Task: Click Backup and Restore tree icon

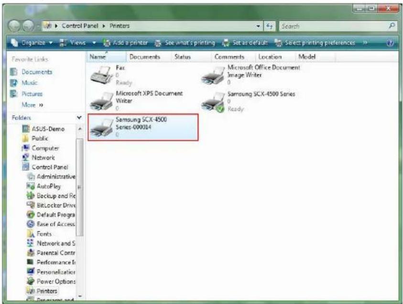Action: point(31,196)
